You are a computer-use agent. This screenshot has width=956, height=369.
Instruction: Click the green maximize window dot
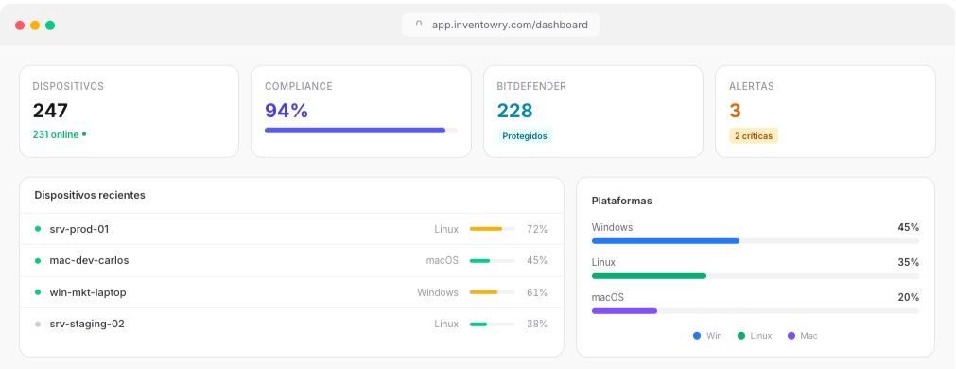[50, 25]
